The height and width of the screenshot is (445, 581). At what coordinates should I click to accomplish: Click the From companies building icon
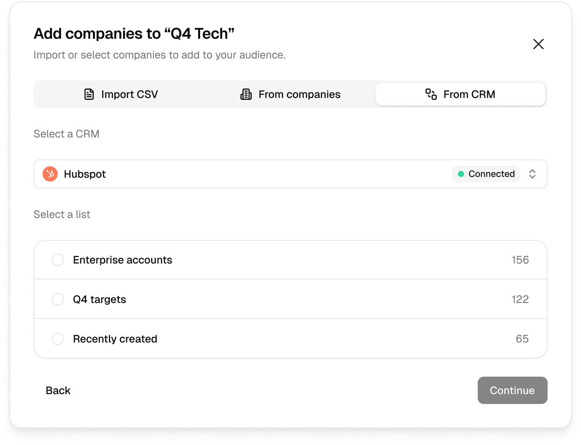click(246, 94)
